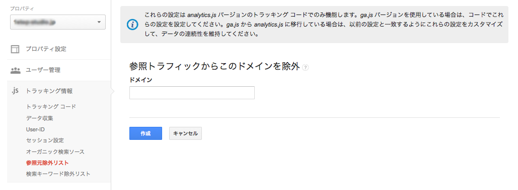Click the .js tracking info icon
The image size is (518, 190).
click(15, 91)
